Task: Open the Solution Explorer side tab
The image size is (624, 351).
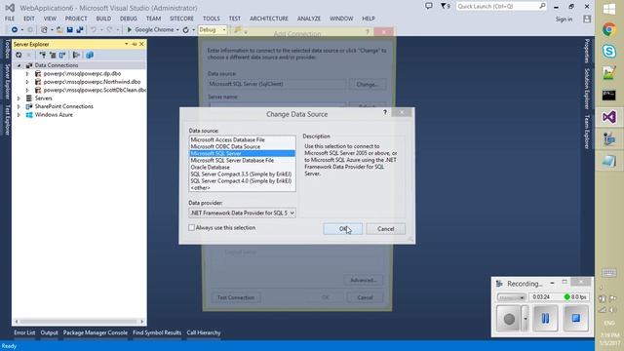Action: (587, 89)
